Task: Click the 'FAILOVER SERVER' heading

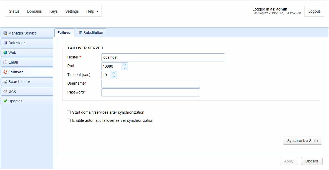Action: (x=85, y=48)
